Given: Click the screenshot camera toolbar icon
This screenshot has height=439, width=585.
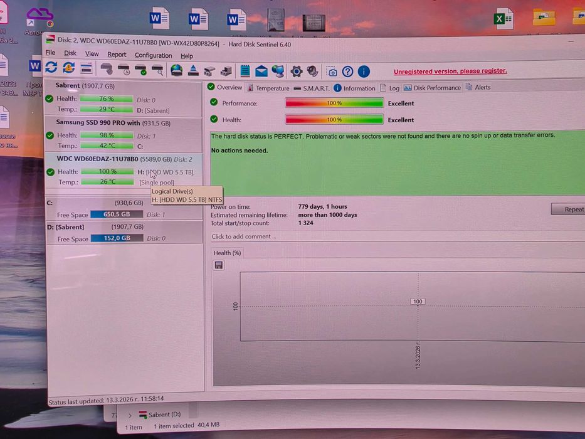Looking at the screenshot, I should (331, 71).
